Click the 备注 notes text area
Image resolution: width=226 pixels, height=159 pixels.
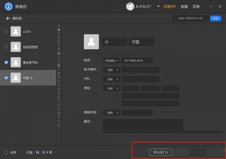coord(143,126)
